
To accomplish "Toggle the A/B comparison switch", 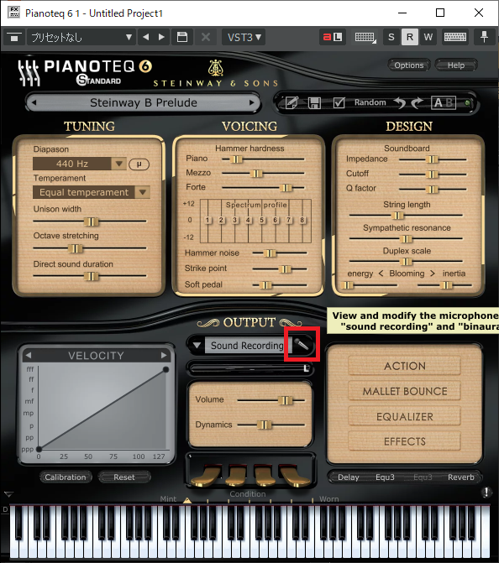I will pos(444,103).
